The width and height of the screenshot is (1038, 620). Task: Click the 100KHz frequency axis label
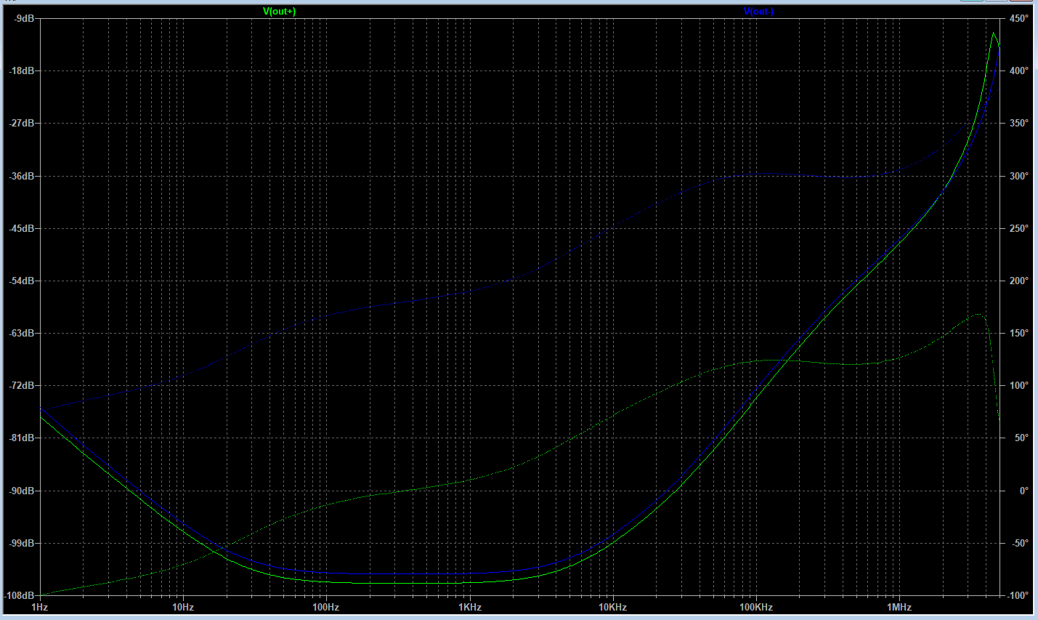pyautogui.click(x=756, y=607)
